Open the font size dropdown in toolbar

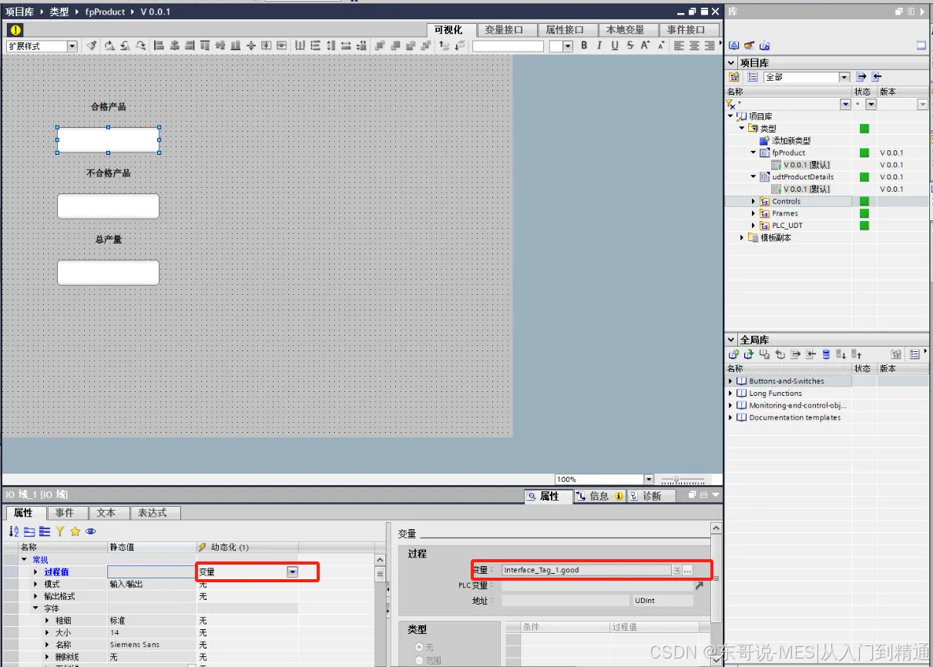(568, 46)
